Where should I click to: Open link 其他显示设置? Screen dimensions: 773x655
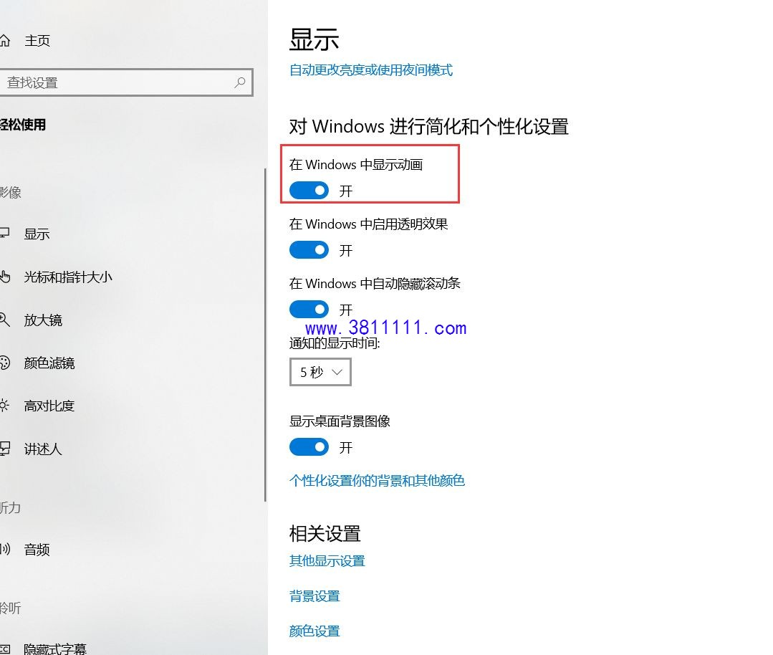(327, 561)
